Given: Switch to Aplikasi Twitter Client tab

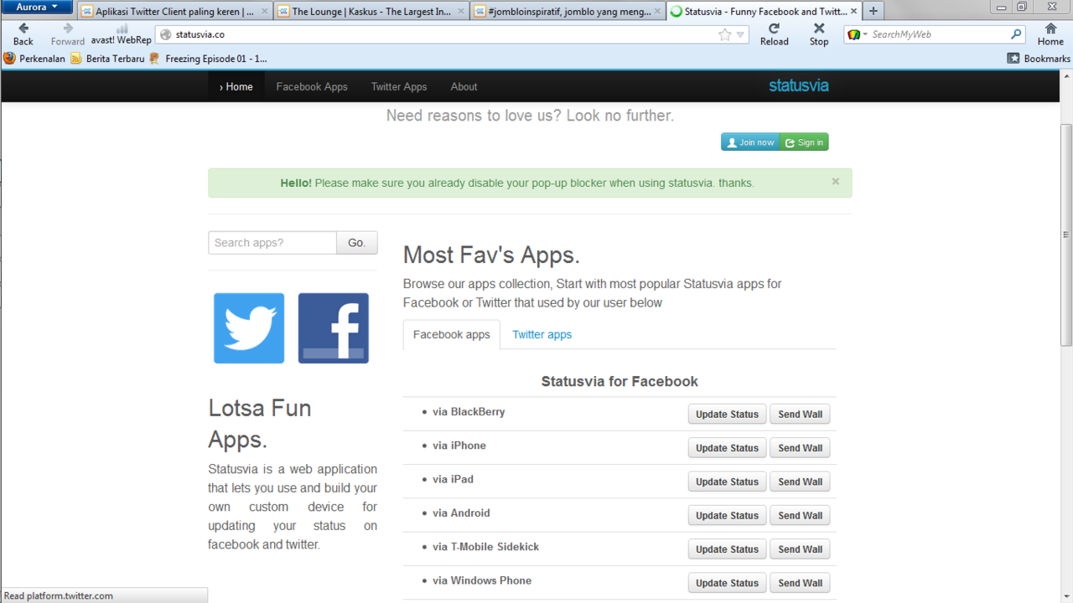Looking at the screenshot, I should (174, 12).
